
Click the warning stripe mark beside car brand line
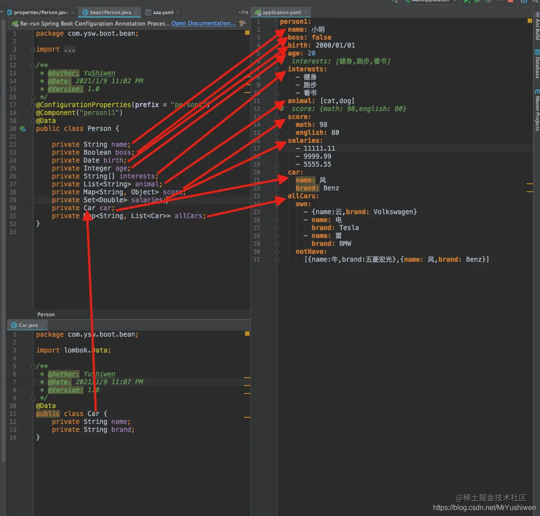pos(530,191)
